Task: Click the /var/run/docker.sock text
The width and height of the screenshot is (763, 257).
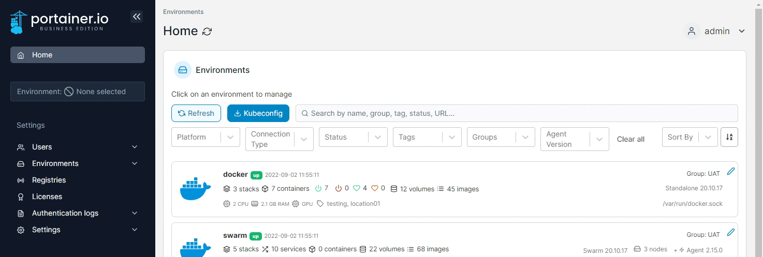Action: (693, 204)
